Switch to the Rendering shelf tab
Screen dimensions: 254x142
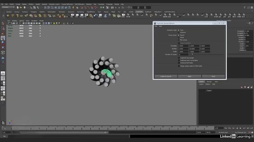[80, 12]
